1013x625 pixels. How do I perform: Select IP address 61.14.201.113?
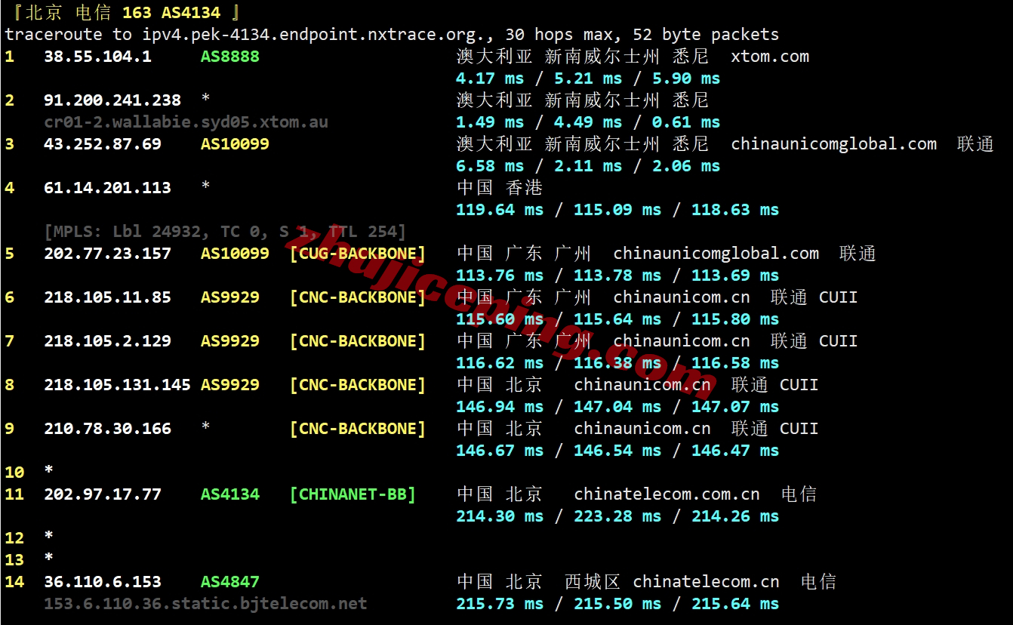tap(107, 188)
